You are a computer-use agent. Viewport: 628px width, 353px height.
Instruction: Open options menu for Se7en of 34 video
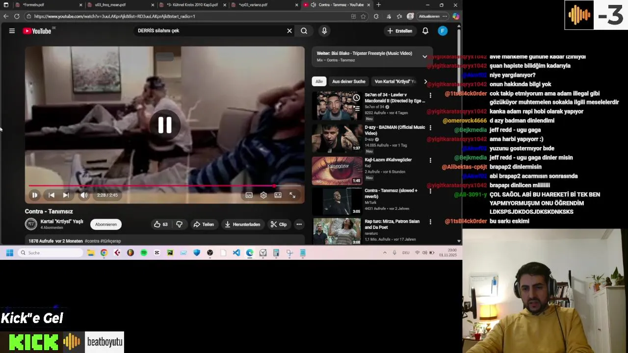(x=430, y=96)
